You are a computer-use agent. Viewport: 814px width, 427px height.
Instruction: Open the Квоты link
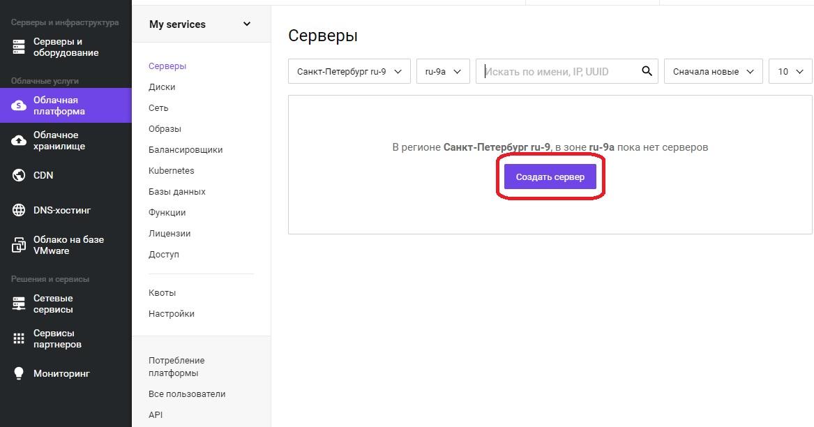[x=163, y=293]
